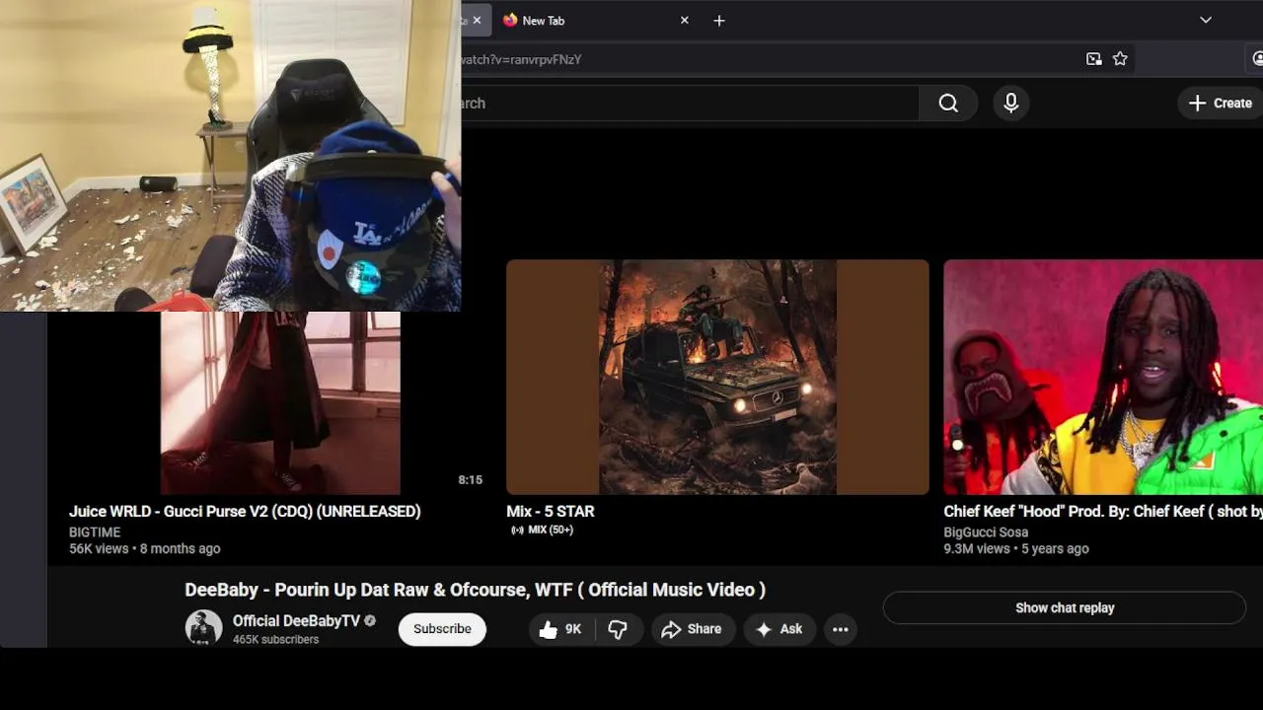Click the 465K subscribers text

(275, 640)
